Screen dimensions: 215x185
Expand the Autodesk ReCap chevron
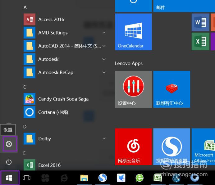104,72
